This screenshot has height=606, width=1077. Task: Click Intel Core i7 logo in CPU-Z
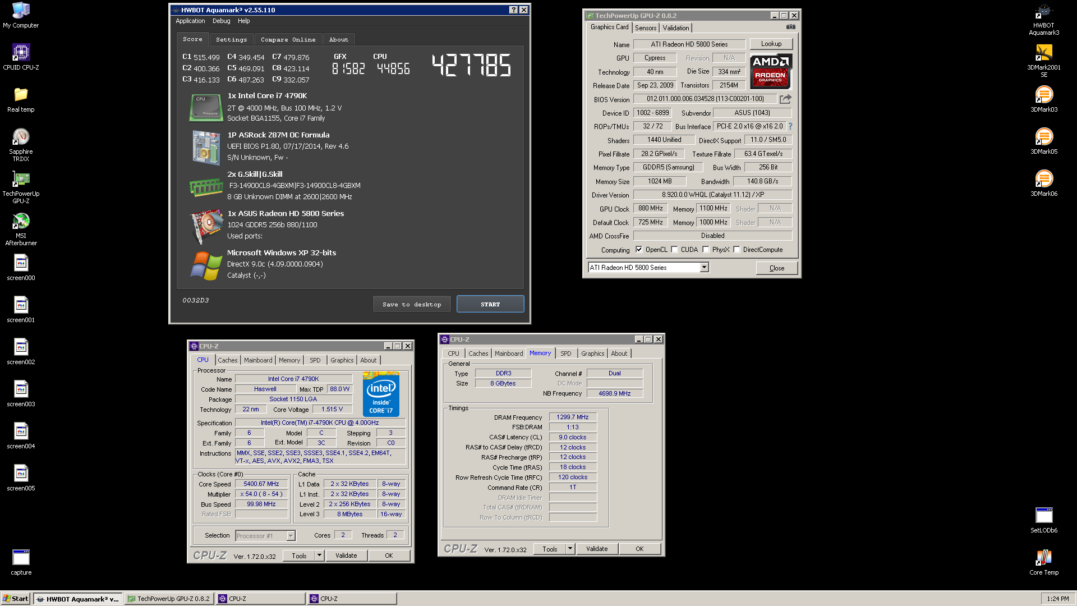(x=381, y=394)
